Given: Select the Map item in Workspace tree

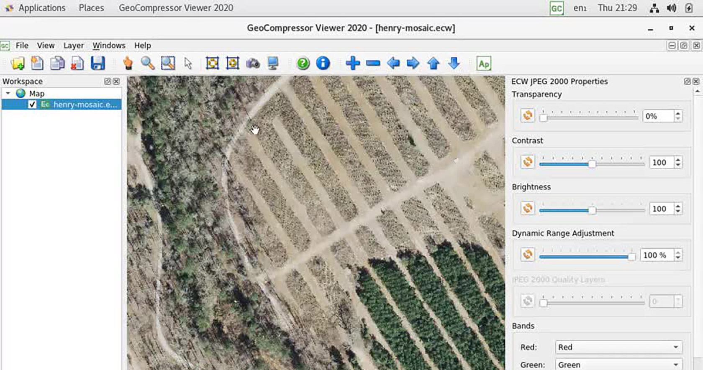Looking at the screenshot, I should coord(36,94).
